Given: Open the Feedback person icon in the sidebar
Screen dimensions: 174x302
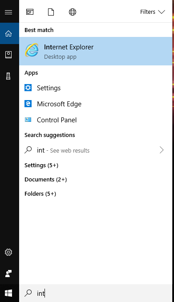Looking at the screenshot, I should [x=8, y=273].
